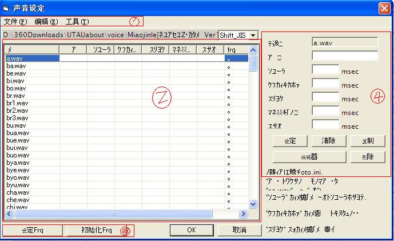Viewport: 394px width, 241px height.
Task: Select the bua.wav row
Action: (x=127, y=133)
